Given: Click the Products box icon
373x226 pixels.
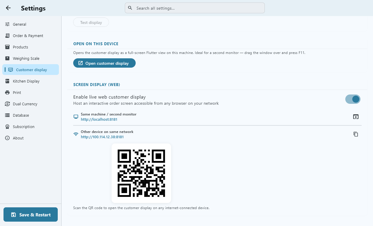Looking at the screenshot, I should tap(8, 47).
